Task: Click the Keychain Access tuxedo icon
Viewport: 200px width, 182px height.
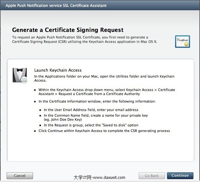Action: coord(20,75)
